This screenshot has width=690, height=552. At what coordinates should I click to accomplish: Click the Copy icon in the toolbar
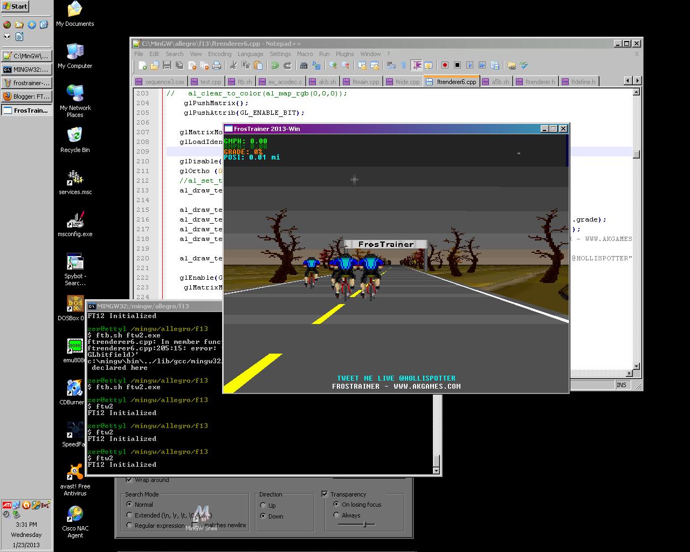click(246, 65)
